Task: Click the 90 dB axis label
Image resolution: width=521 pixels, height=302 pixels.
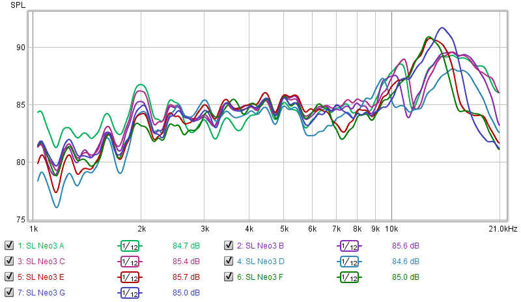Action: (21, 48)
